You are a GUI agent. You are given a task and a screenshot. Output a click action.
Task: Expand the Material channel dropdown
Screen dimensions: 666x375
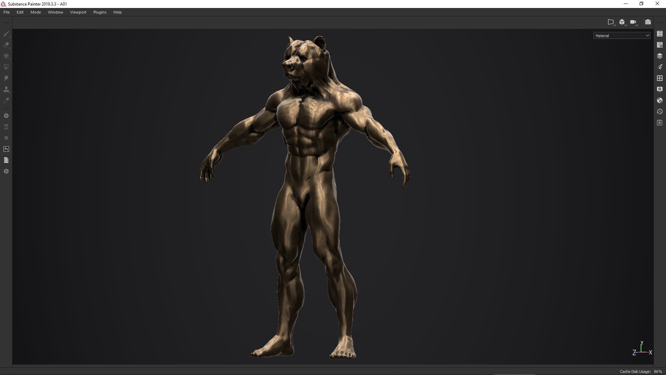622,35
